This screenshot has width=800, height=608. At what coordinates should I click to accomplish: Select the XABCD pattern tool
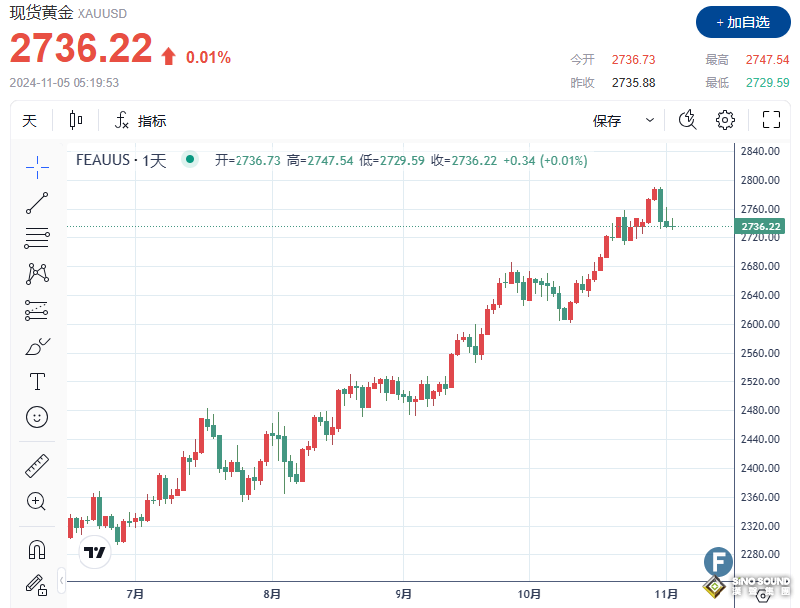click(37, 273)
